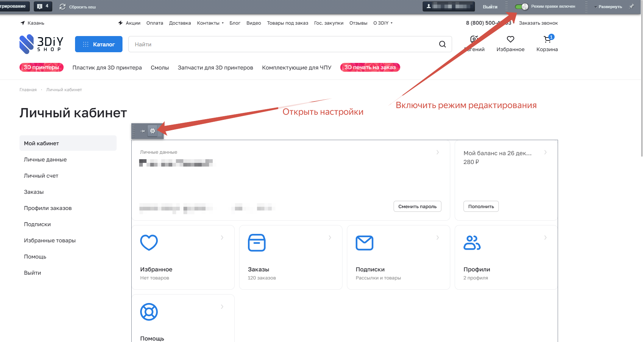Open Запчасти для 3D принтеров category
The image size is (643, 342).
click(216, 67)
